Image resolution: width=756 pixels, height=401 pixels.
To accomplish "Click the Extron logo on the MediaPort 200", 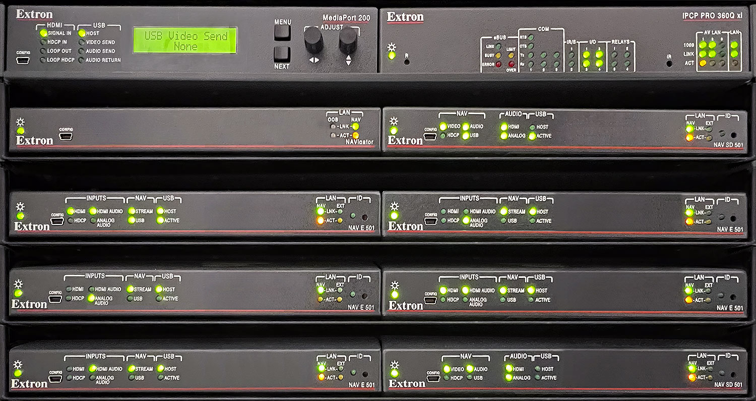I will click(x=34, y=15).
